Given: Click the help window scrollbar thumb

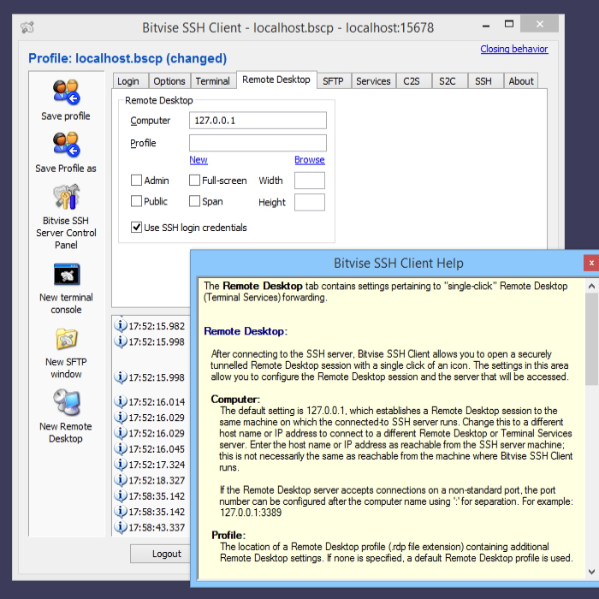Looking at the screenshot, I should [x=592, y=340].
